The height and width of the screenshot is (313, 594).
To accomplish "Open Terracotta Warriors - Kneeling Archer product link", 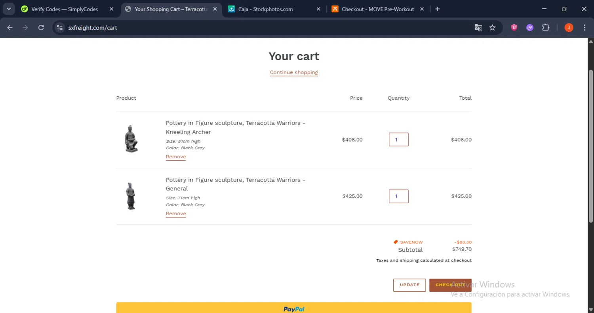I will (235, 127).
